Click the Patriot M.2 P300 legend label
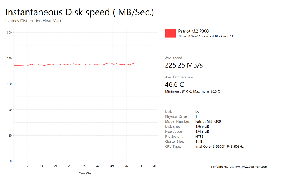 tap(193, 31)
